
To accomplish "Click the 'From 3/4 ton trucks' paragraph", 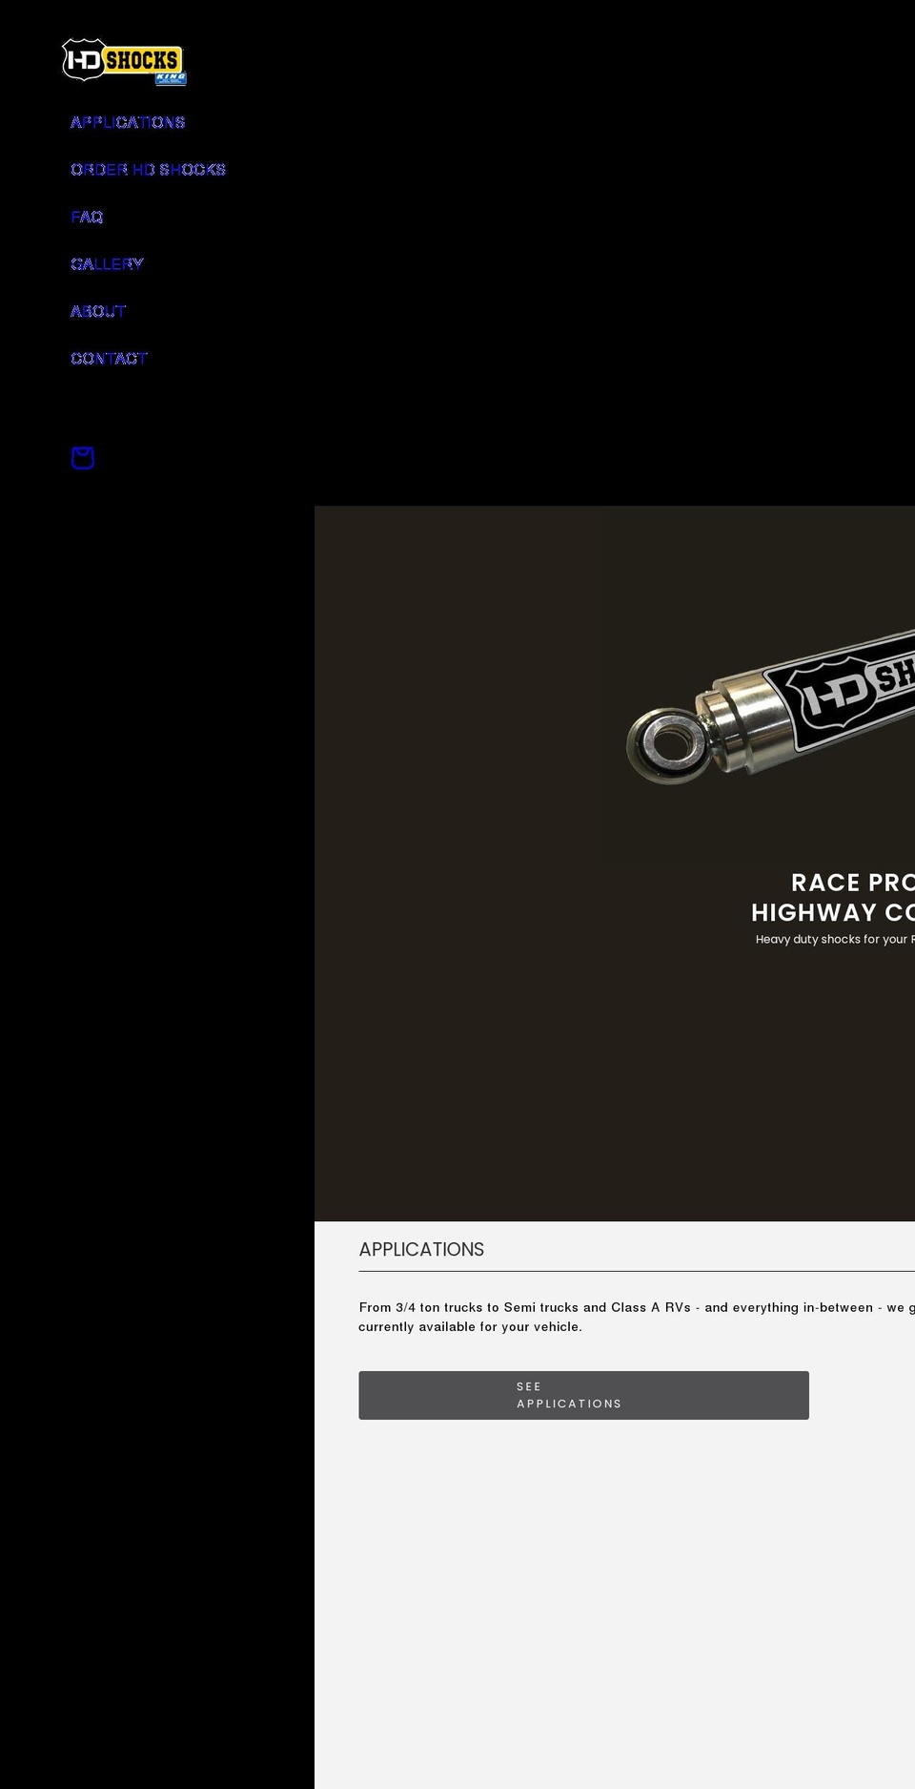I will click(x=637, y=1317).
